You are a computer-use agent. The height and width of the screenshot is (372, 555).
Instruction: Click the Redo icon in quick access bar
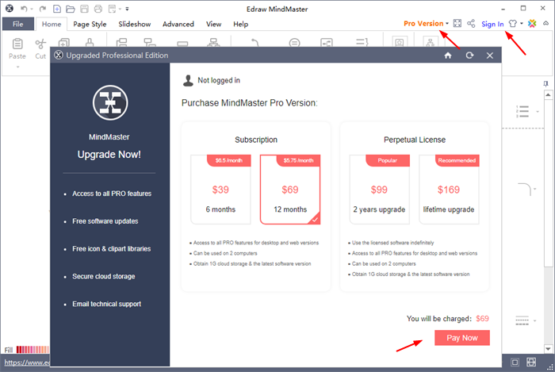[43, 9]
